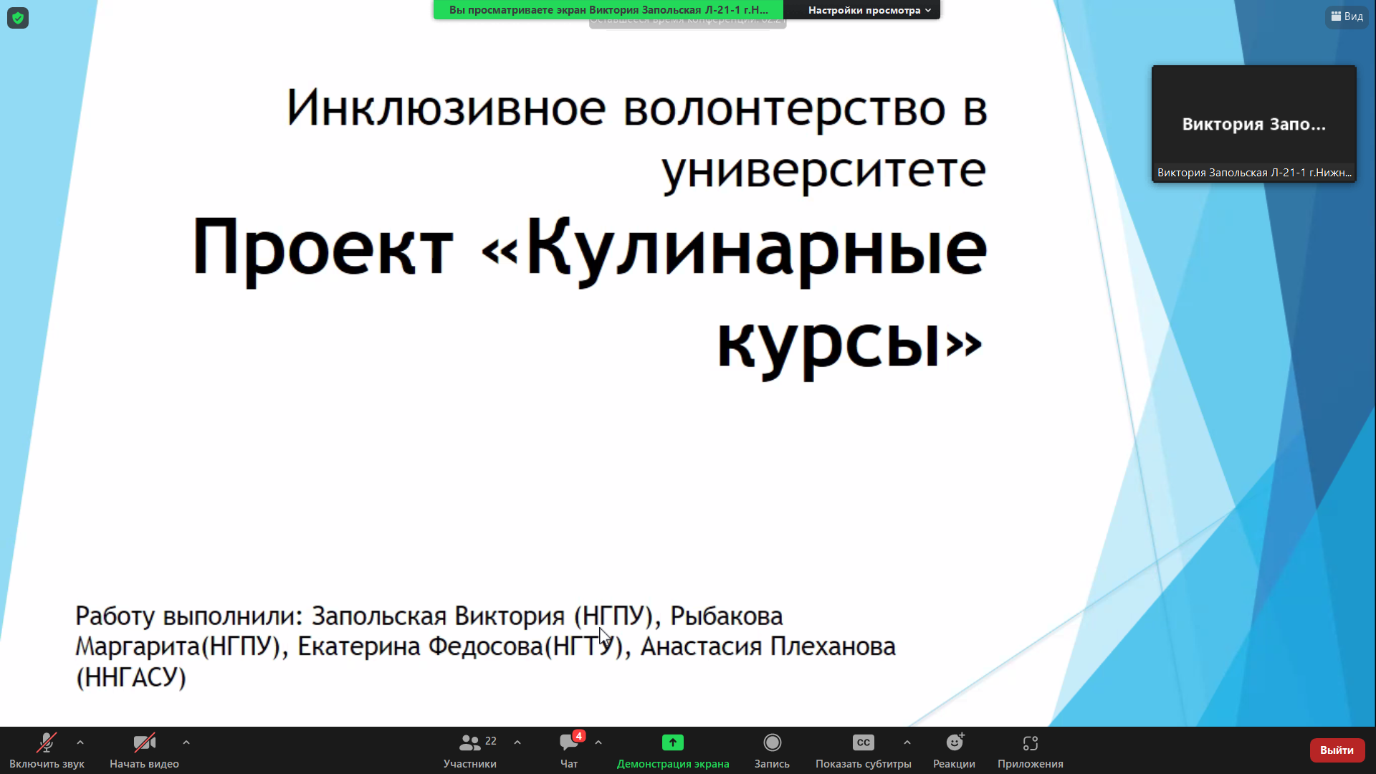Image resolution: width=1376 pixels, height=774 pixels.
Task: Open the Chat icon with unread badge
Action: (569, 743)
